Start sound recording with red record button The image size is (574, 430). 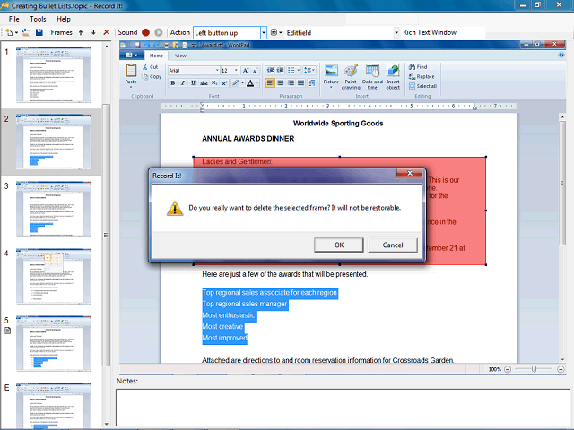145,32
